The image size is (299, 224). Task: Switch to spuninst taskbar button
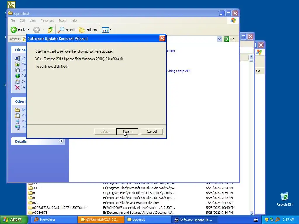(x=147, y=220)
